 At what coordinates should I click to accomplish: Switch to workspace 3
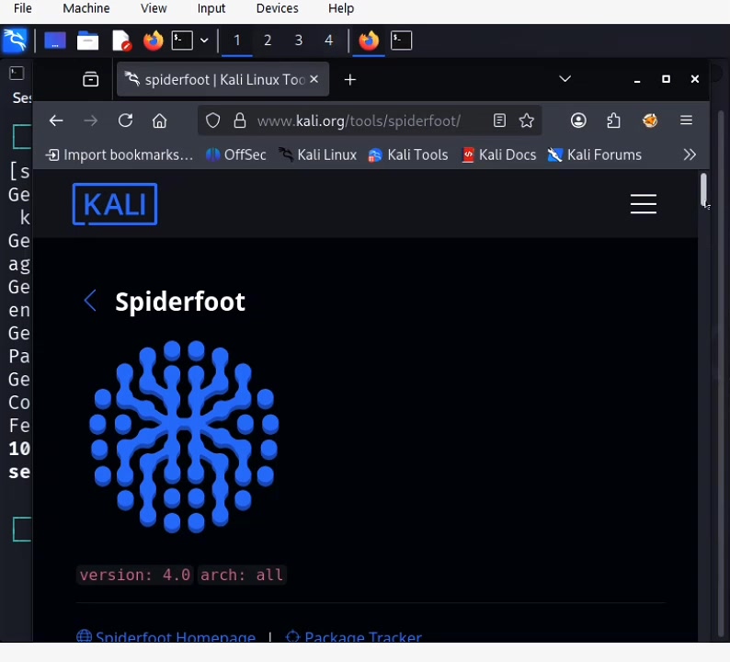pos(299,41)
